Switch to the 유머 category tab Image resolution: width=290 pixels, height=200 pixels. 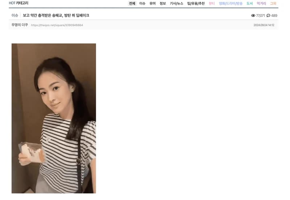152,3
